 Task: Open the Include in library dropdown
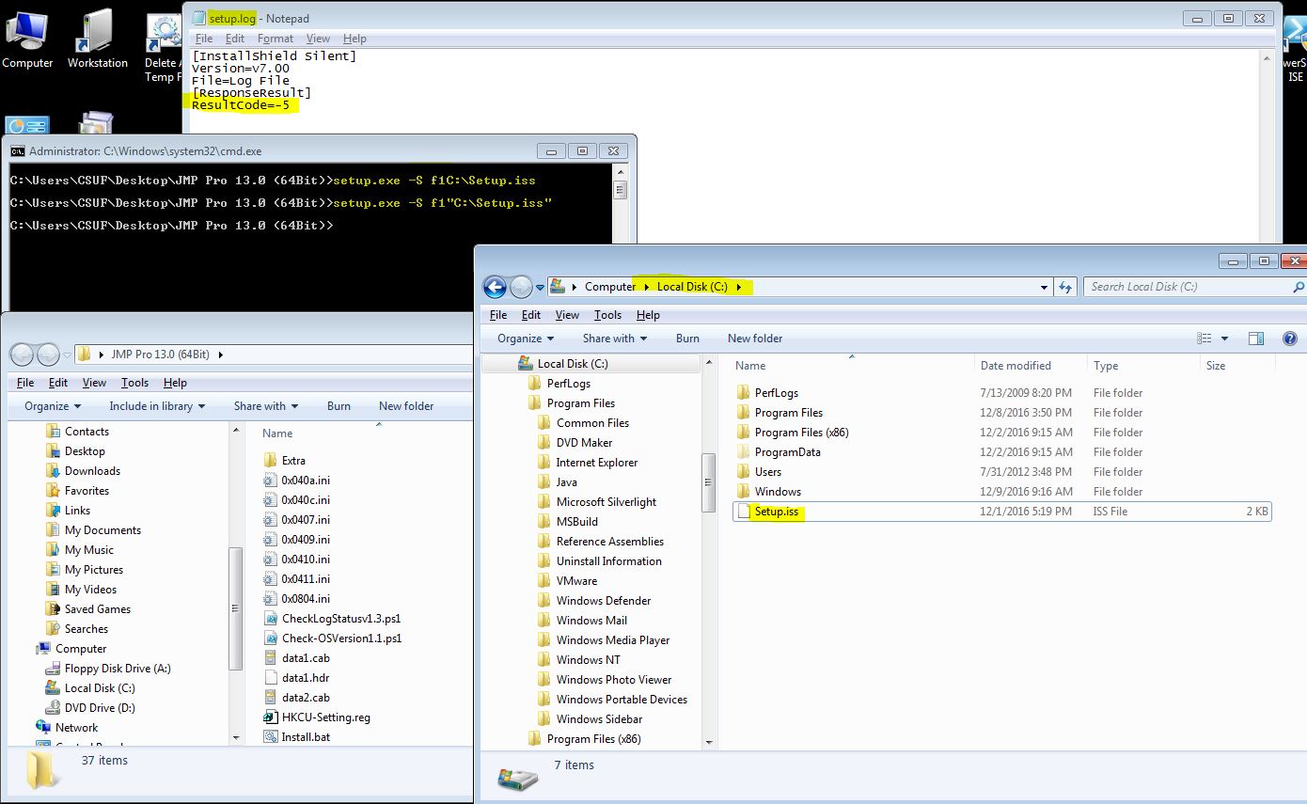[157, 406]
